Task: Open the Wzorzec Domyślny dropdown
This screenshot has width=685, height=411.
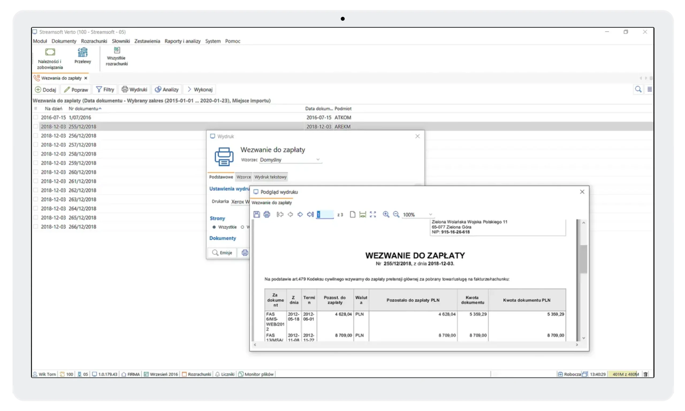Action: pos(318,160)
